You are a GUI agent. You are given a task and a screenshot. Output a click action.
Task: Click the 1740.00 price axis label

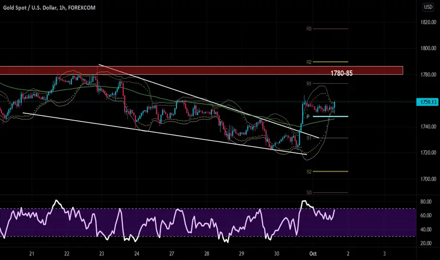pyautogui.click(x=428, y=127)
